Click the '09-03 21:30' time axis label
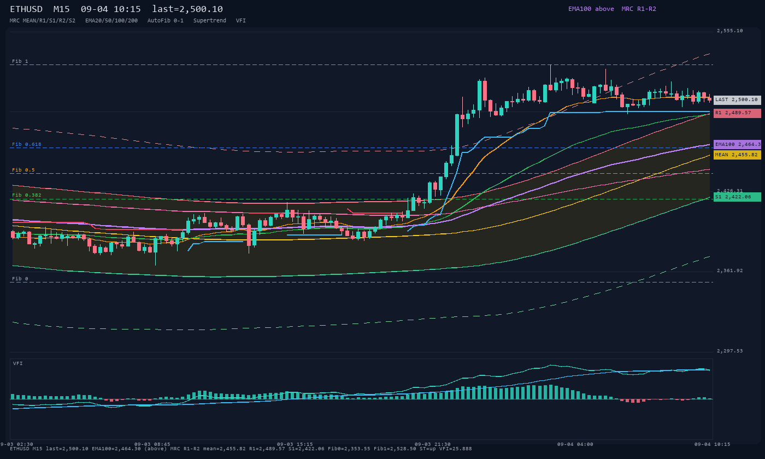This screenshot has width=765, height=459. point(433,444)
